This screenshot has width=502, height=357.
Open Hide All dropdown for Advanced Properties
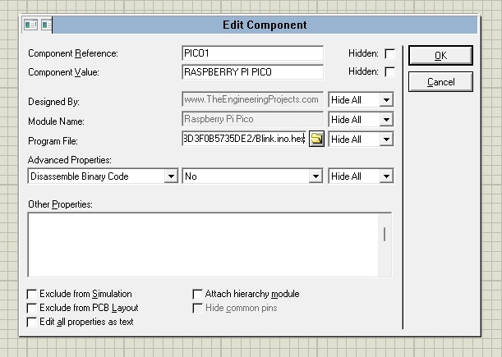coord(361,176)
